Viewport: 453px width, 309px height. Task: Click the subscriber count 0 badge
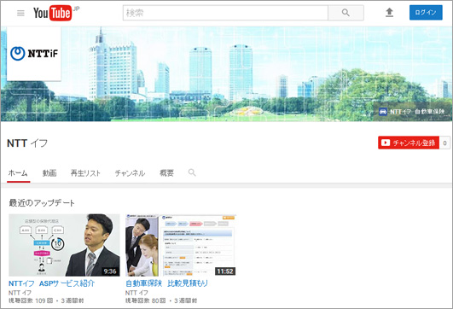[x=444, y=143]
